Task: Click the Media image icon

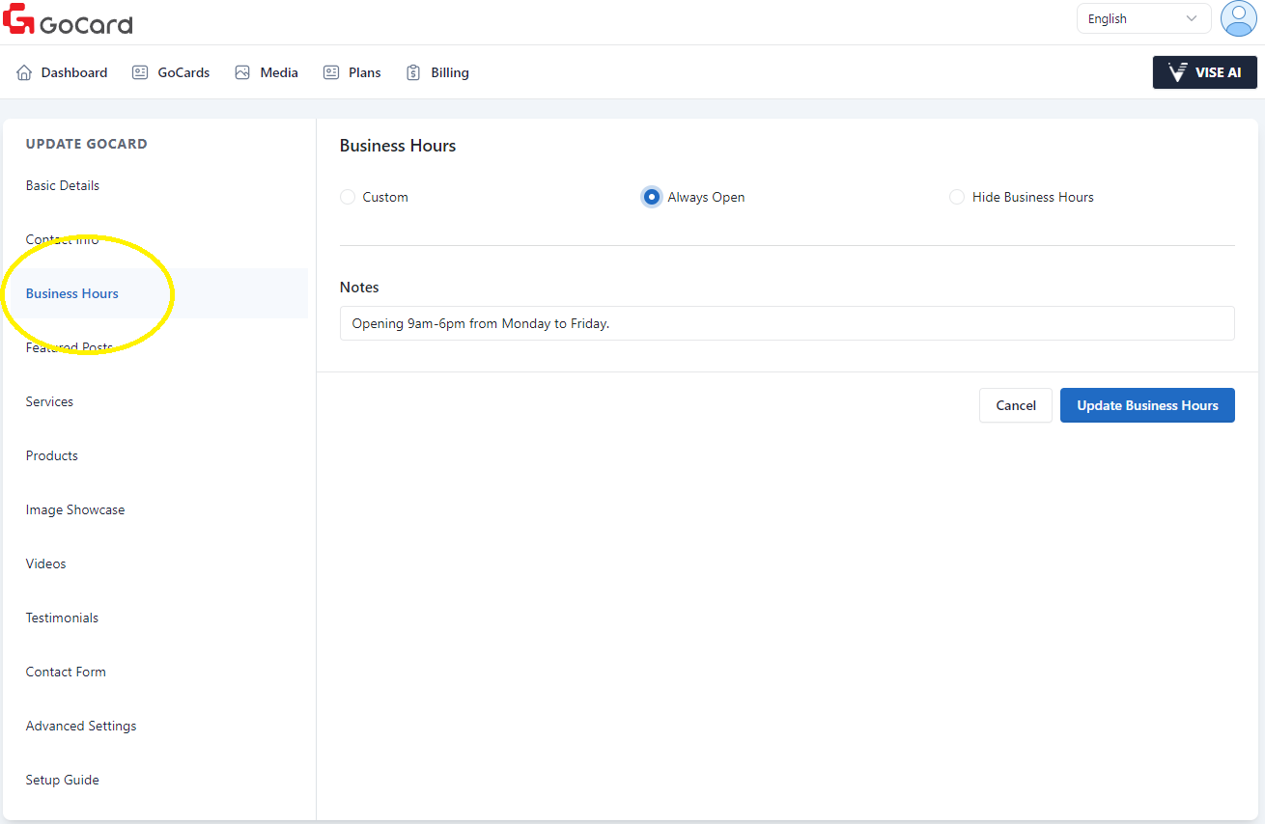Action: coord(242,72)
